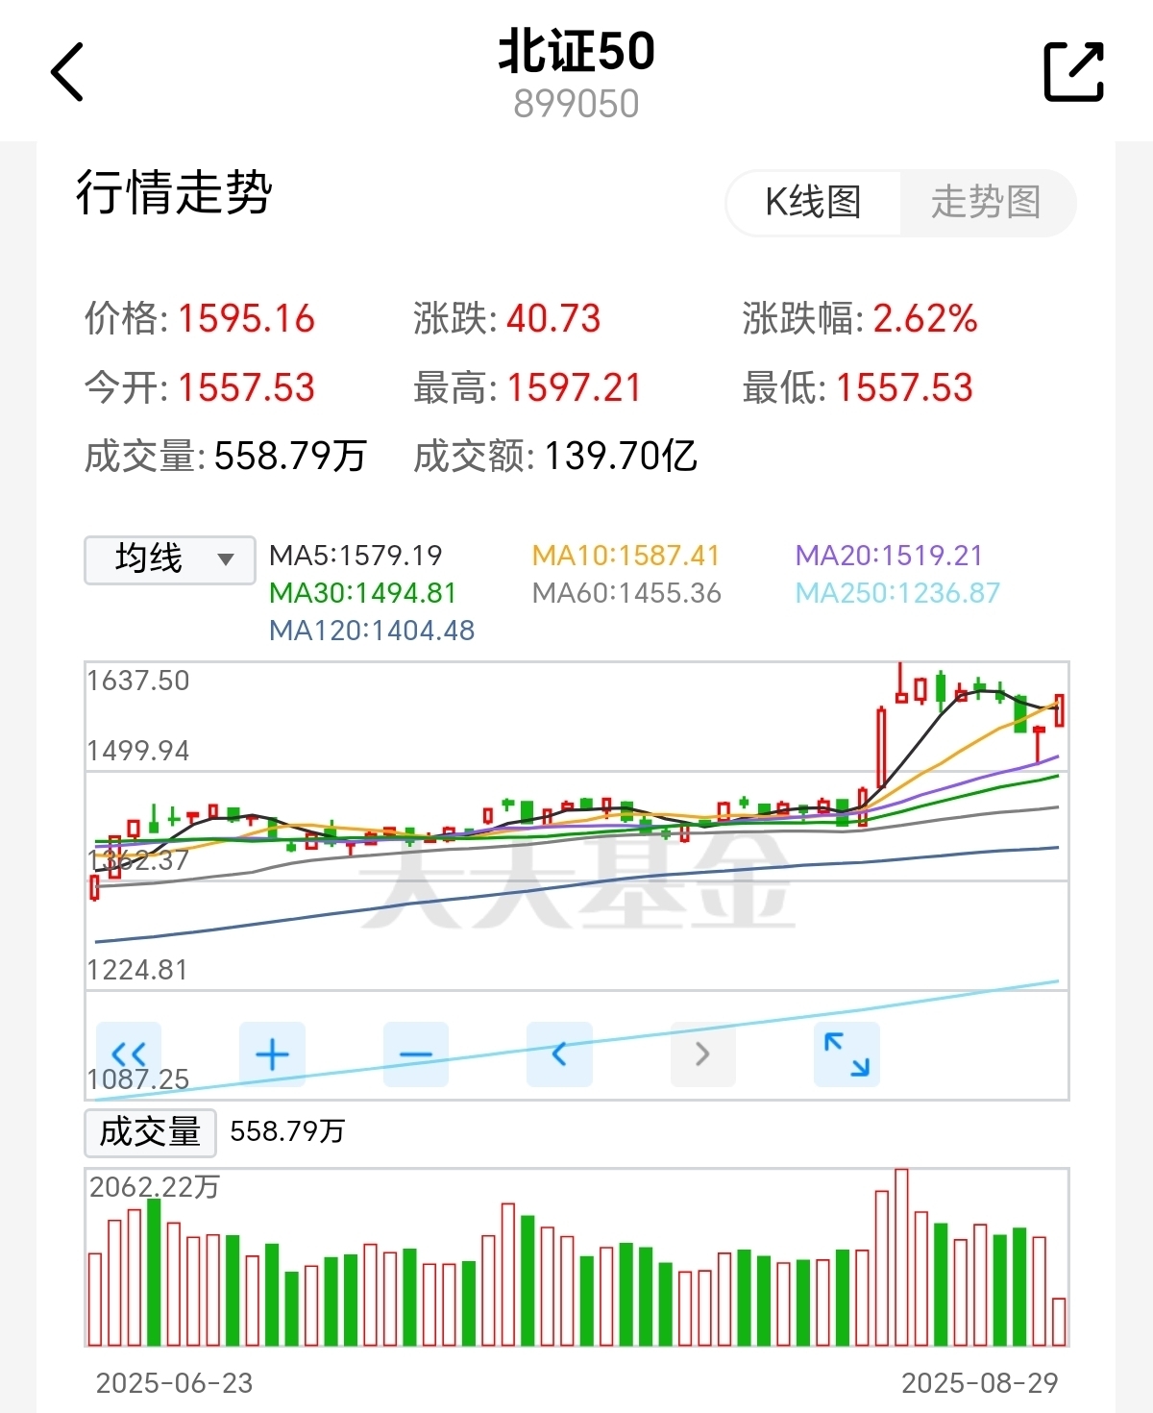Tap the volume value 558.79万 beside 成交量:

(290, 457)
